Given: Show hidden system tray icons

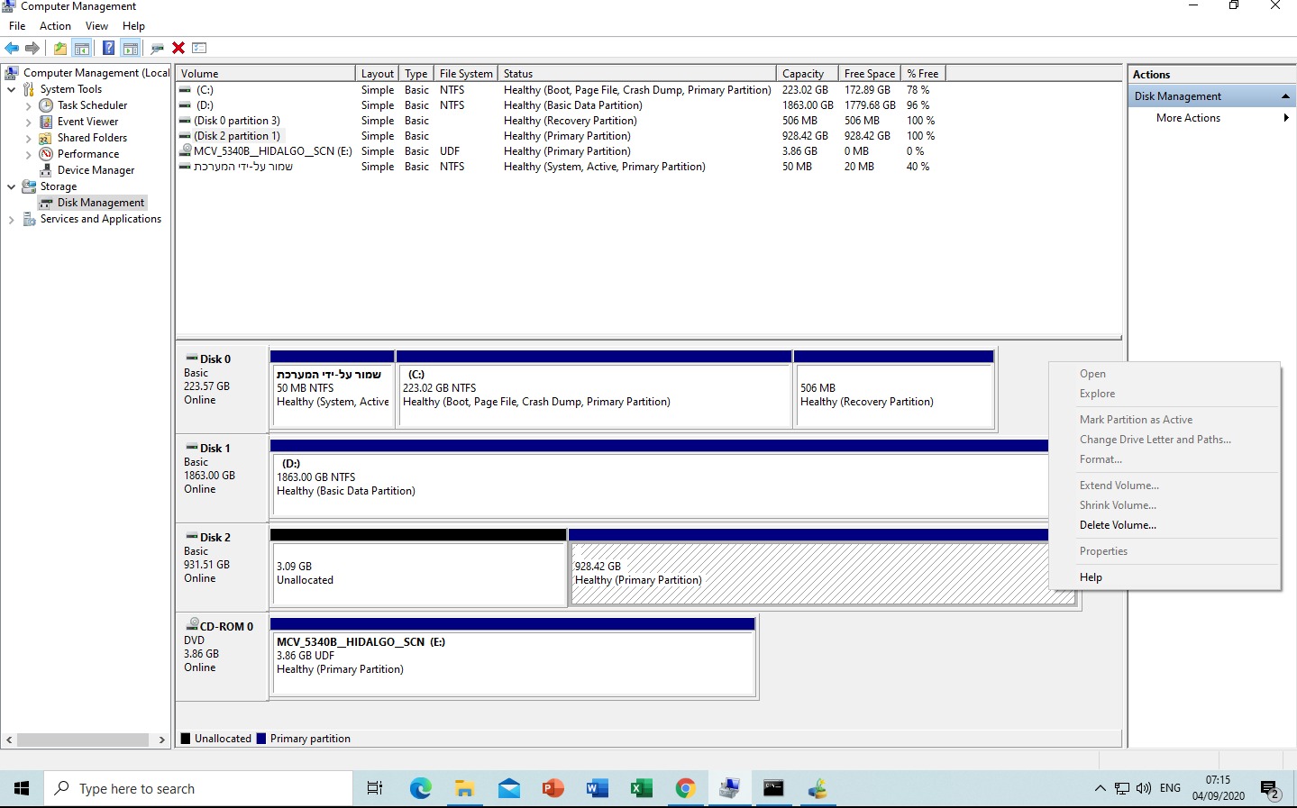Looking at the screenshot, I should [1100, 789].
